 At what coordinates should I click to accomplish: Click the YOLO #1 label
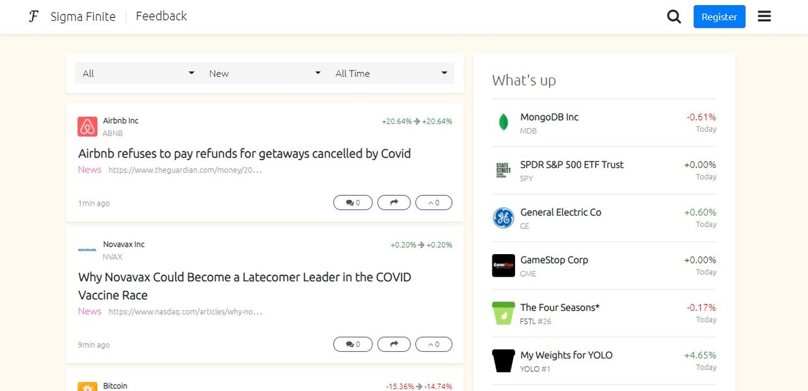click(535, 369)
